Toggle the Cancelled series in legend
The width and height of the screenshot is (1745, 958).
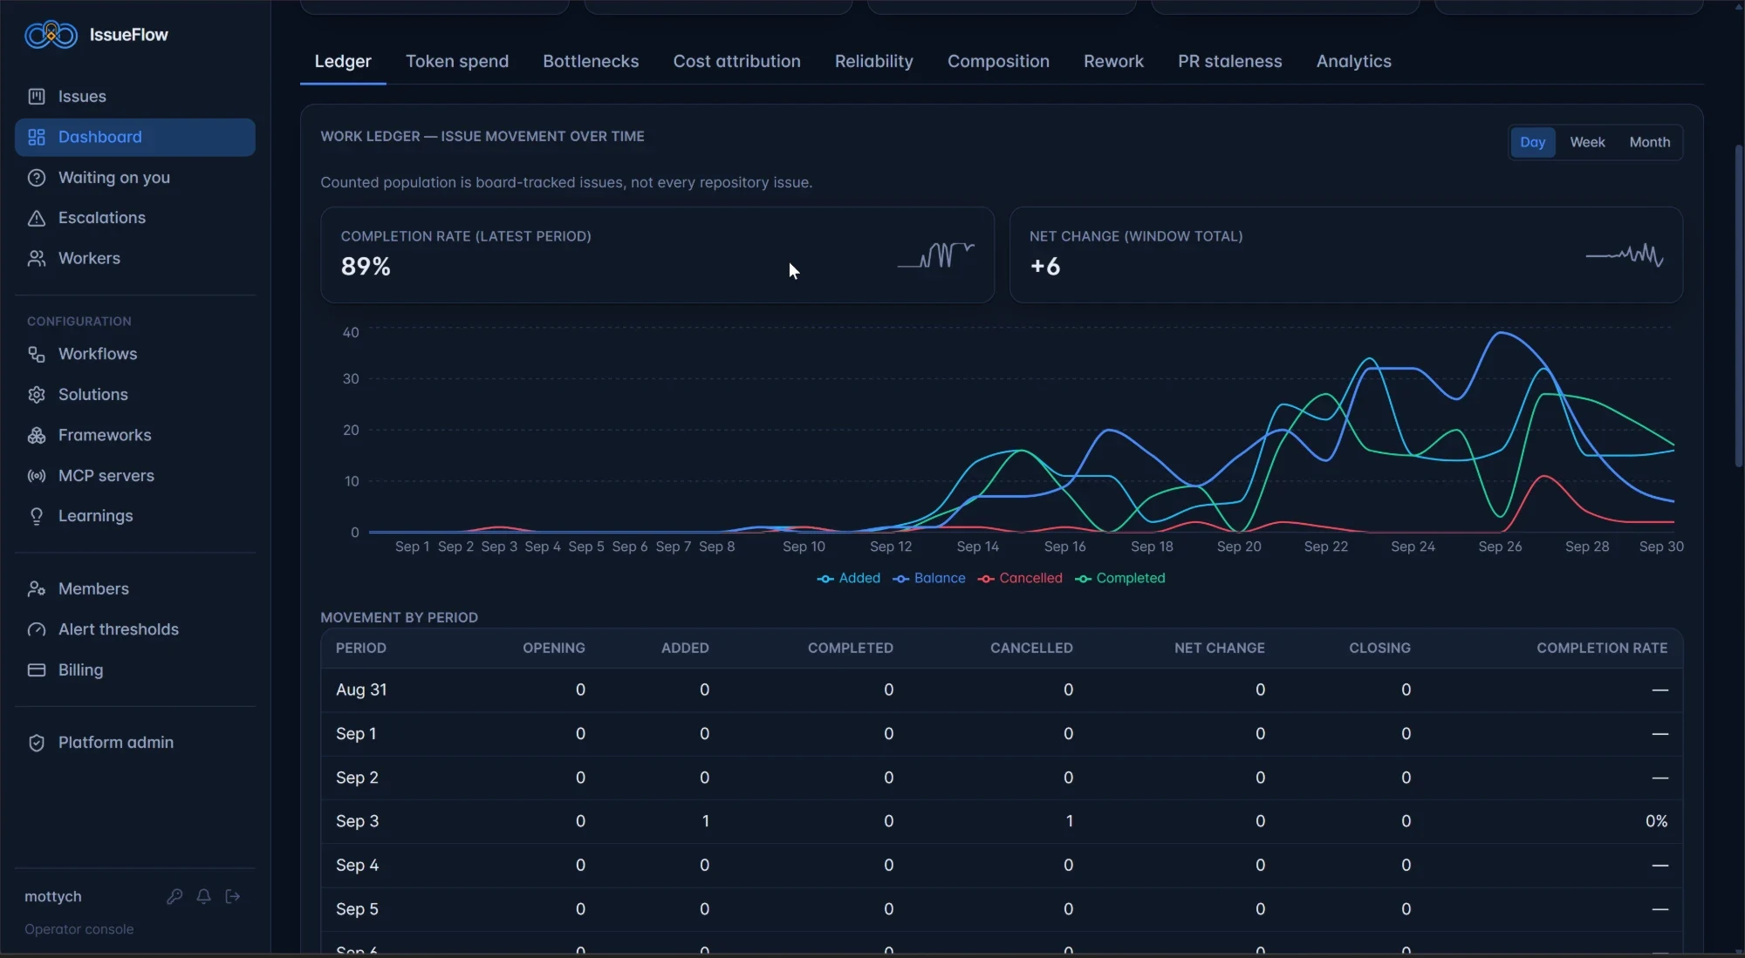[1020, 578]
